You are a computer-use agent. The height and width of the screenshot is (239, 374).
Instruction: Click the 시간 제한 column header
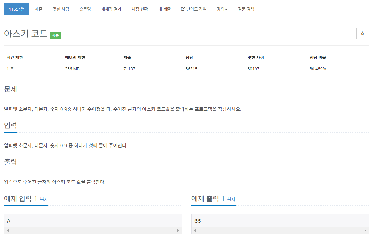tap(15, 58)
